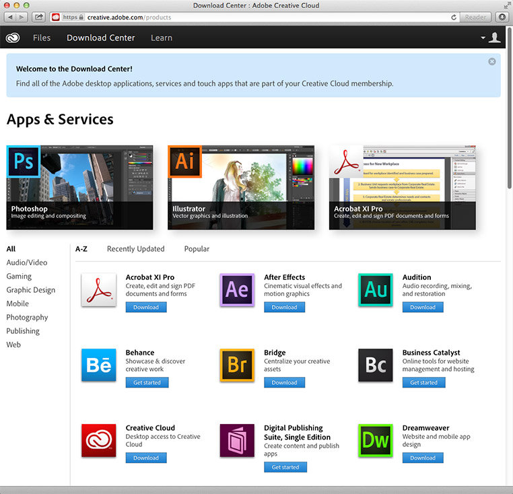Filter by Gaming category
513x494 pixels.
[19, 277]
